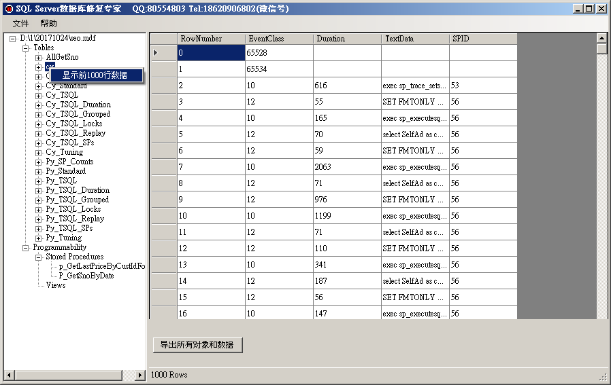Select p_GetLastPriceByCustIdFo stored procedure

tap(102, 266)
